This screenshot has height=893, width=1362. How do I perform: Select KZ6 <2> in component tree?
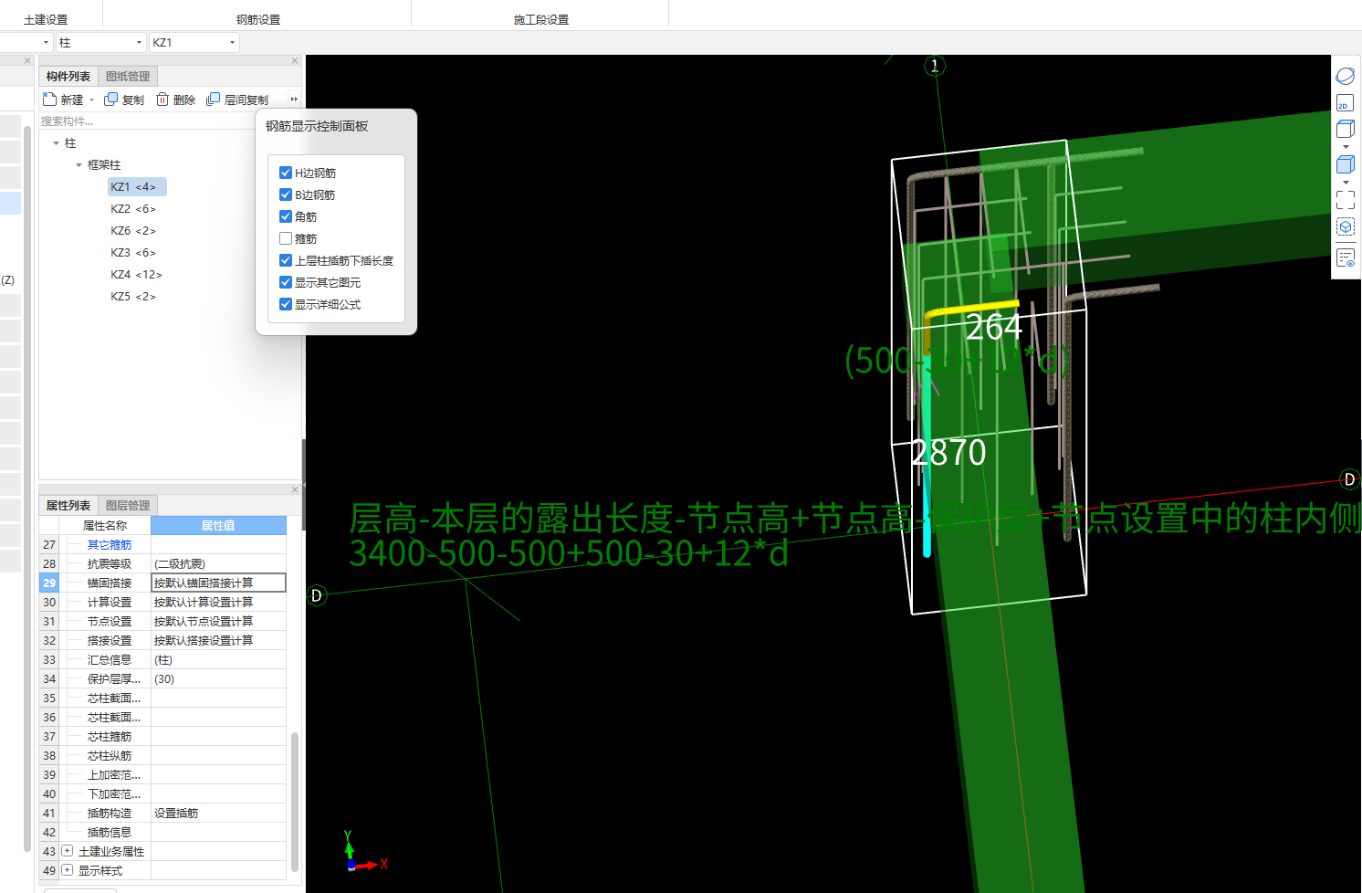(133, 230)
